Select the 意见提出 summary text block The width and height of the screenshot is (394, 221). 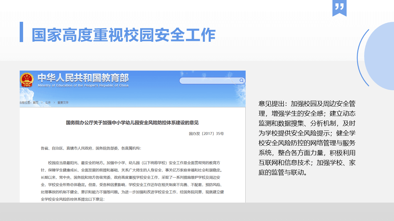307,138
